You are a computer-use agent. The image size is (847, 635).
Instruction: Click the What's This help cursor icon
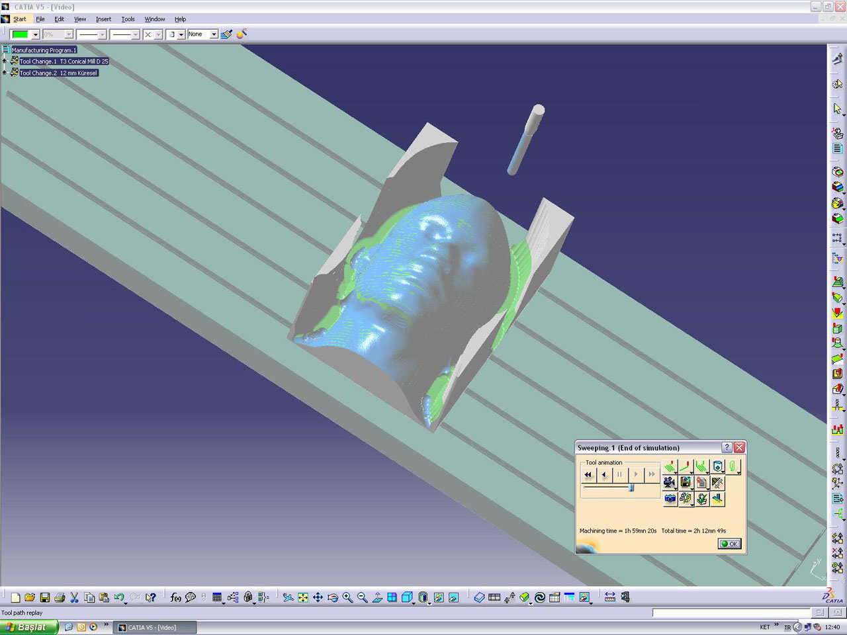[151, 597]
